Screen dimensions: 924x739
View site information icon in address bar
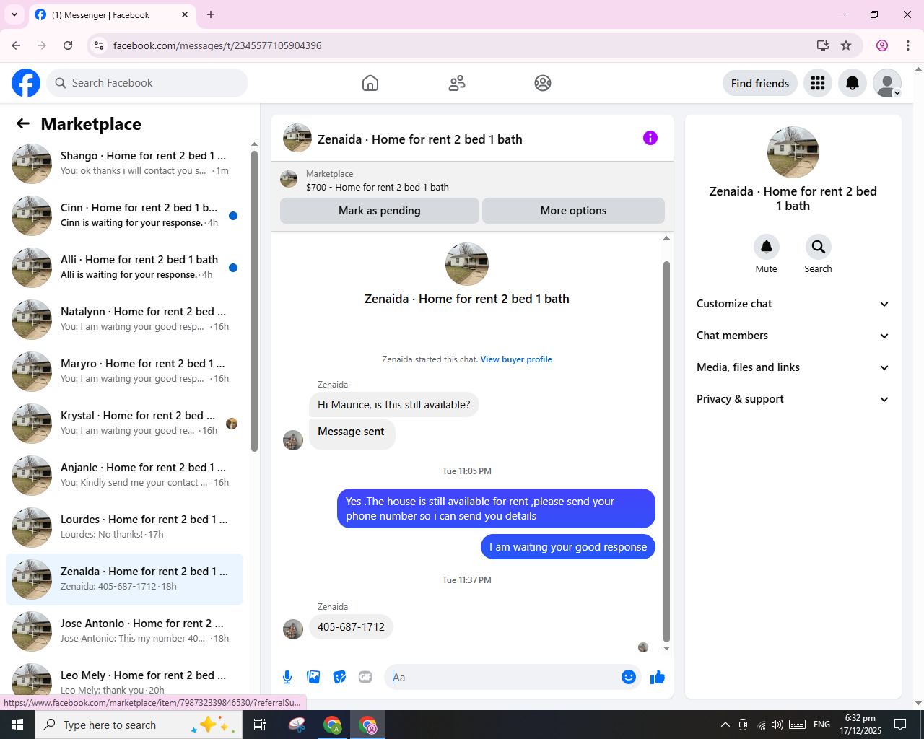[x=99, y=45]
